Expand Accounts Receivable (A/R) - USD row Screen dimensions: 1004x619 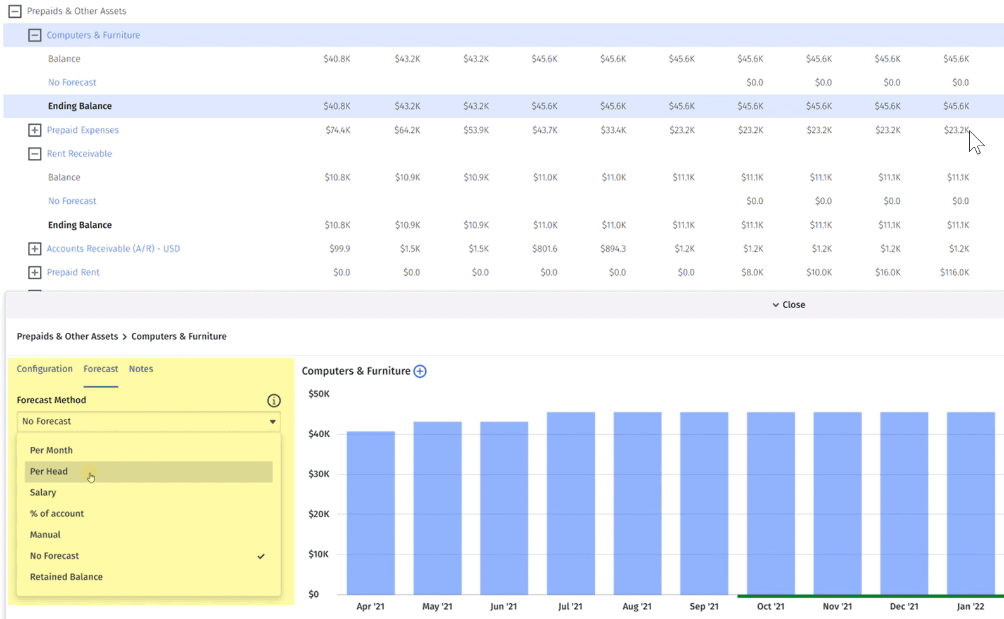point(35,249)
